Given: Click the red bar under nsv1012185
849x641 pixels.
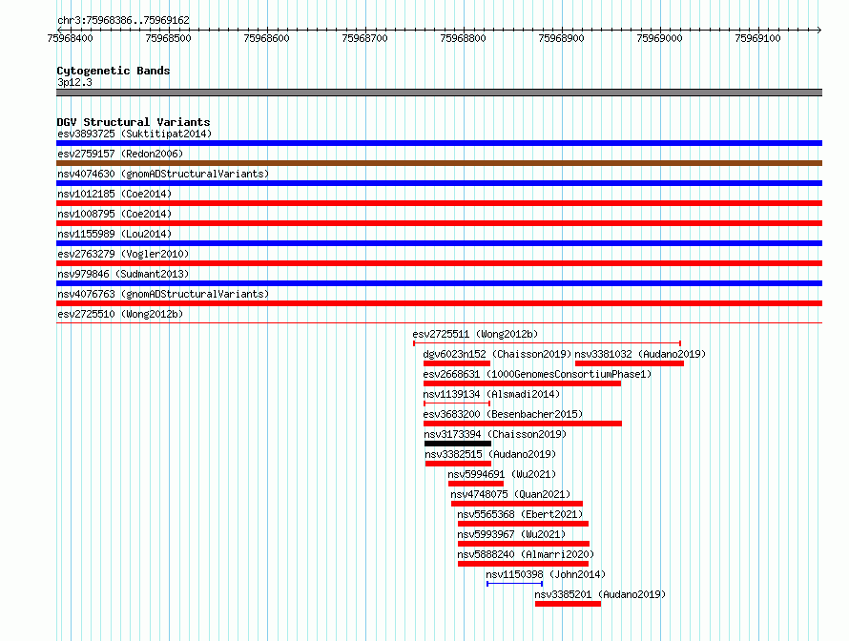Looking at the screenshot, I should click(x=439, y=203).
